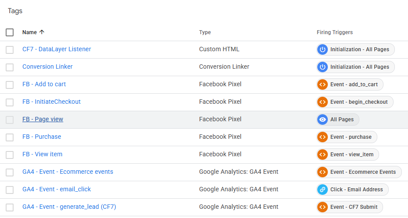
Task: Open the GA4 generate_lead (CF7) tag
Action: [x=69, y=207]
